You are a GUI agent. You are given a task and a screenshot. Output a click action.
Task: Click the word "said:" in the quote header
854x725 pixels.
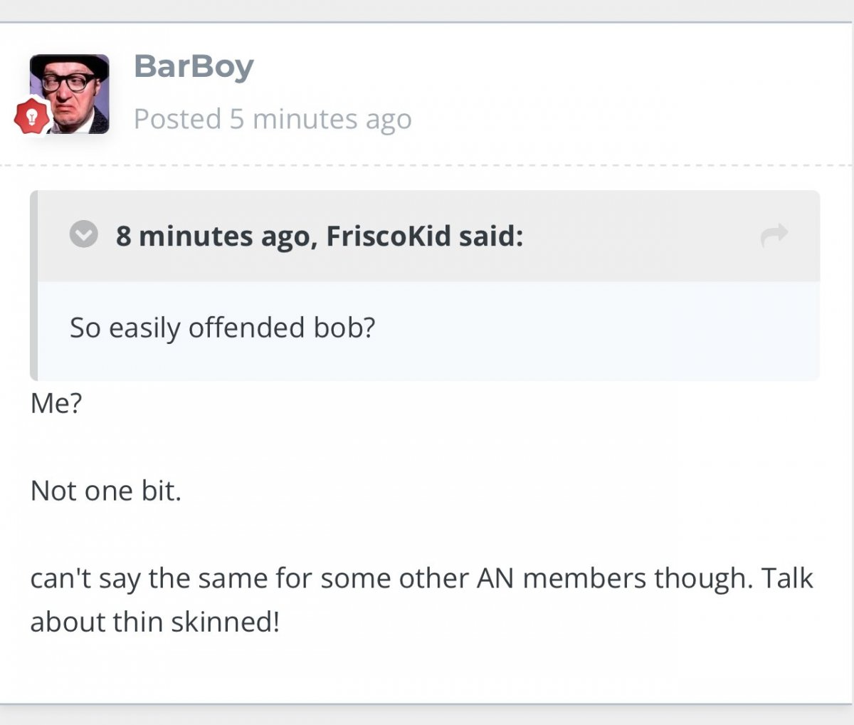point(490,236)
